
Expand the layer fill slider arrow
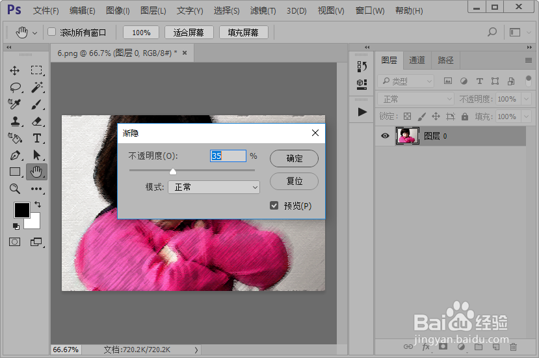pos(526,117)
